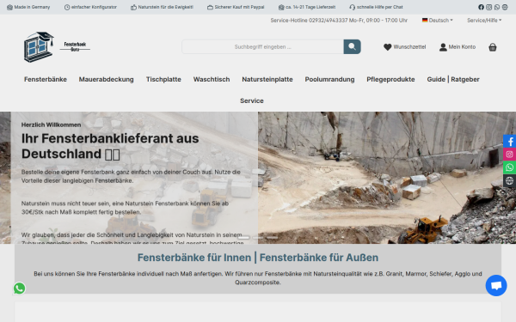The image size is (516, 322).
Task: Open the Pflegeprodukte menu
Action: coord(390,79)
